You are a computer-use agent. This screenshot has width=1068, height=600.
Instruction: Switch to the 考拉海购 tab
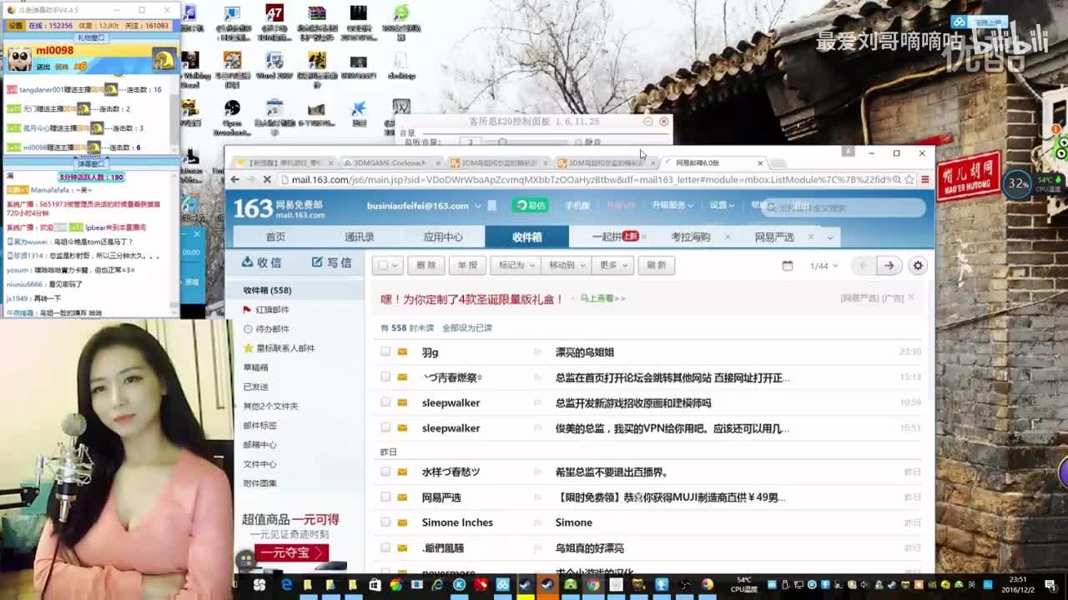(x=691, y=237)
